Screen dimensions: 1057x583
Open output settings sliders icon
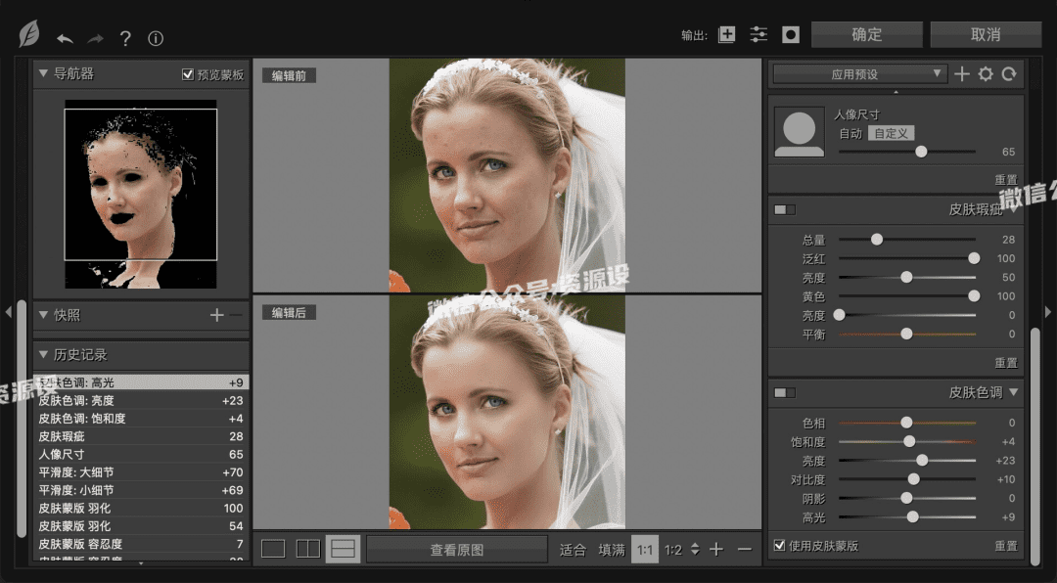pos(758,34)
